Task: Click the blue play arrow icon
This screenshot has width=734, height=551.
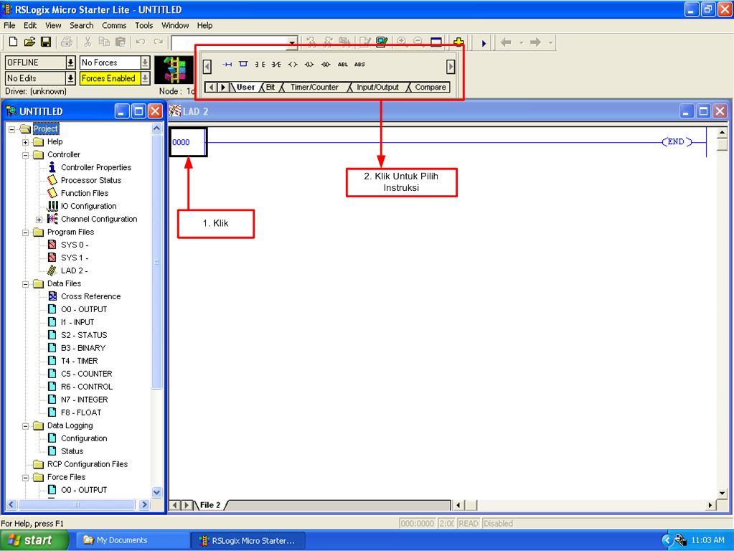Action: (x=484, y=43)
